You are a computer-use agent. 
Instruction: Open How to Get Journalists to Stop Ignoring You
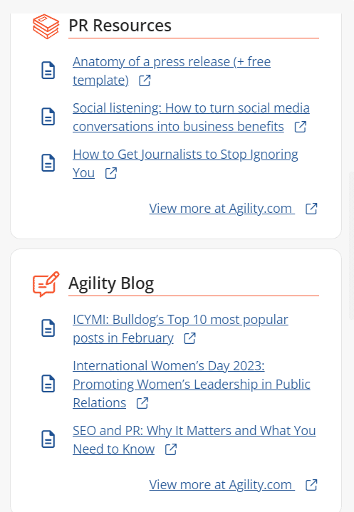click(x=185, y=164)
